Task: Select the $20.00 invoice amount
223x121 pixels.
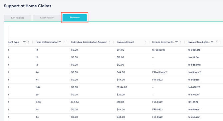Action: [x=121, y=95]
